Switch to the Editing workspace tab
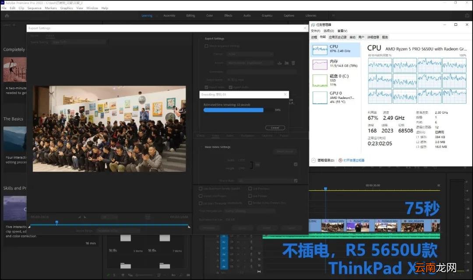This screenshot has width=473, height=280. tap(191, 16)
